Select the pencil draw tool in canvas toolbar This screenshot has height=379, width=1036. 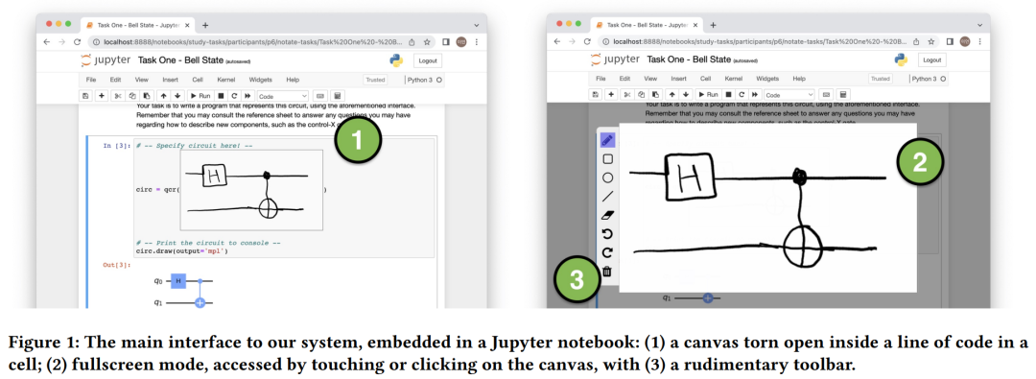tap(607, 140)
